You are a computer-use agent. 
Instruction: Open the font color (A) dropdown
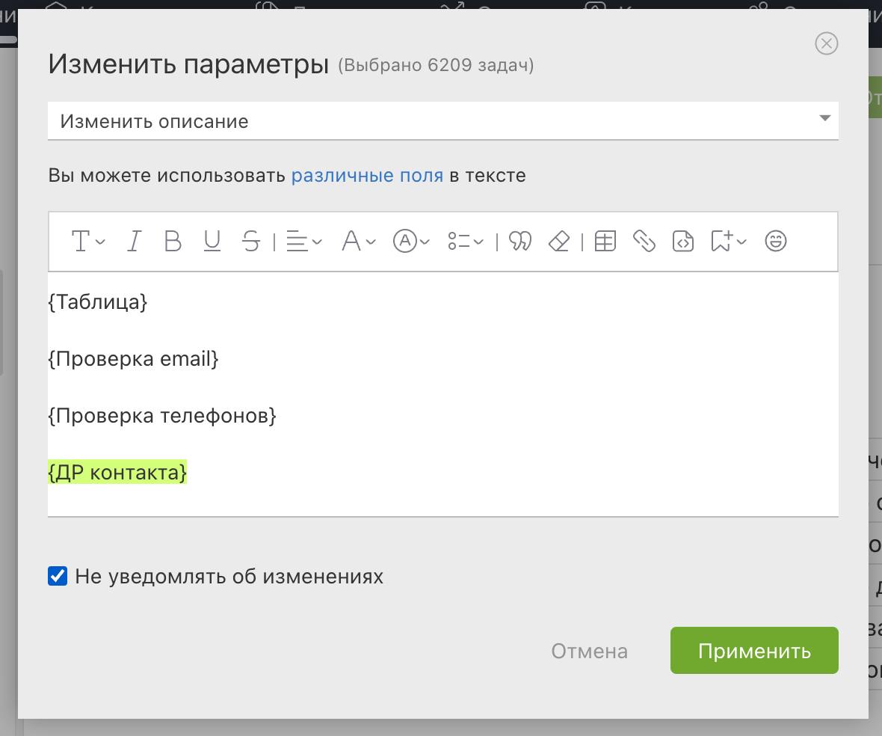coord(358,242)
